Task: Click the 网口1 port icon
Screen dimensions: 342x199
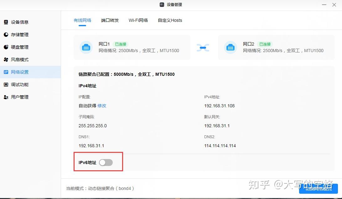Action: tap(86, 47)
